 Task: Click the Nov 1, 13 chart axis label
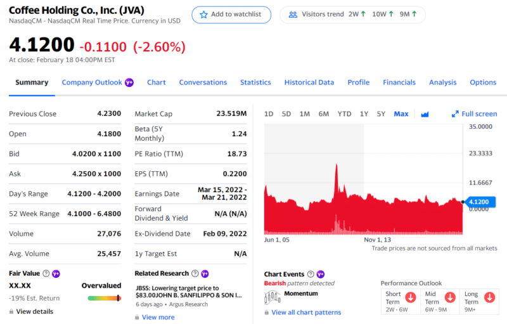point(377,240)
